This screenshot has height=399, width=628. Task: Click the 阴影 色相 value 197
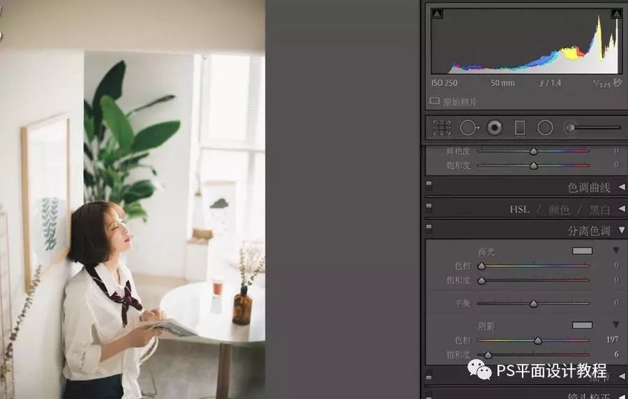(x=613, y=340)
